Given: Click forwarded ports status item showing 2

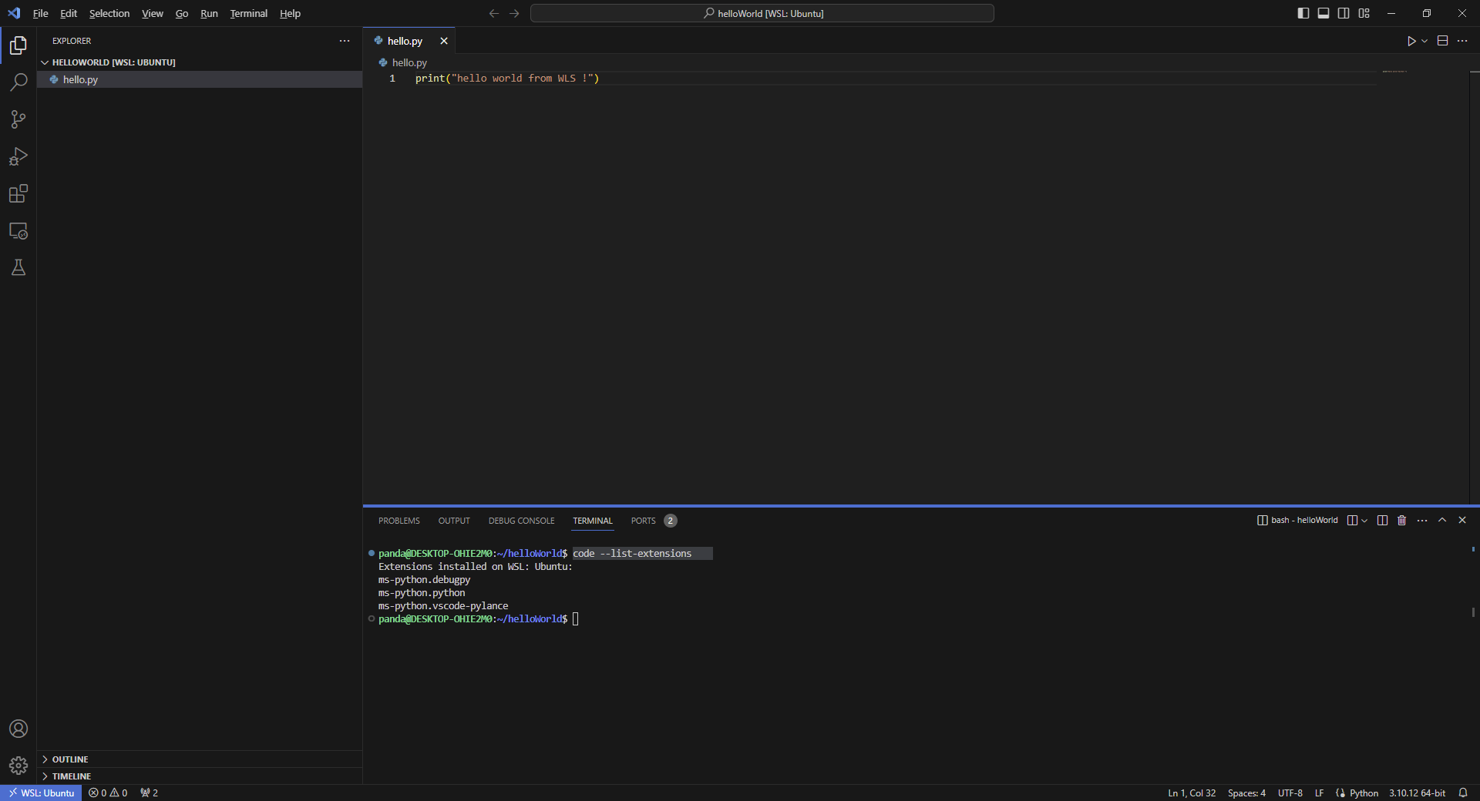Looking at the screenshot, I should point(149,793).
